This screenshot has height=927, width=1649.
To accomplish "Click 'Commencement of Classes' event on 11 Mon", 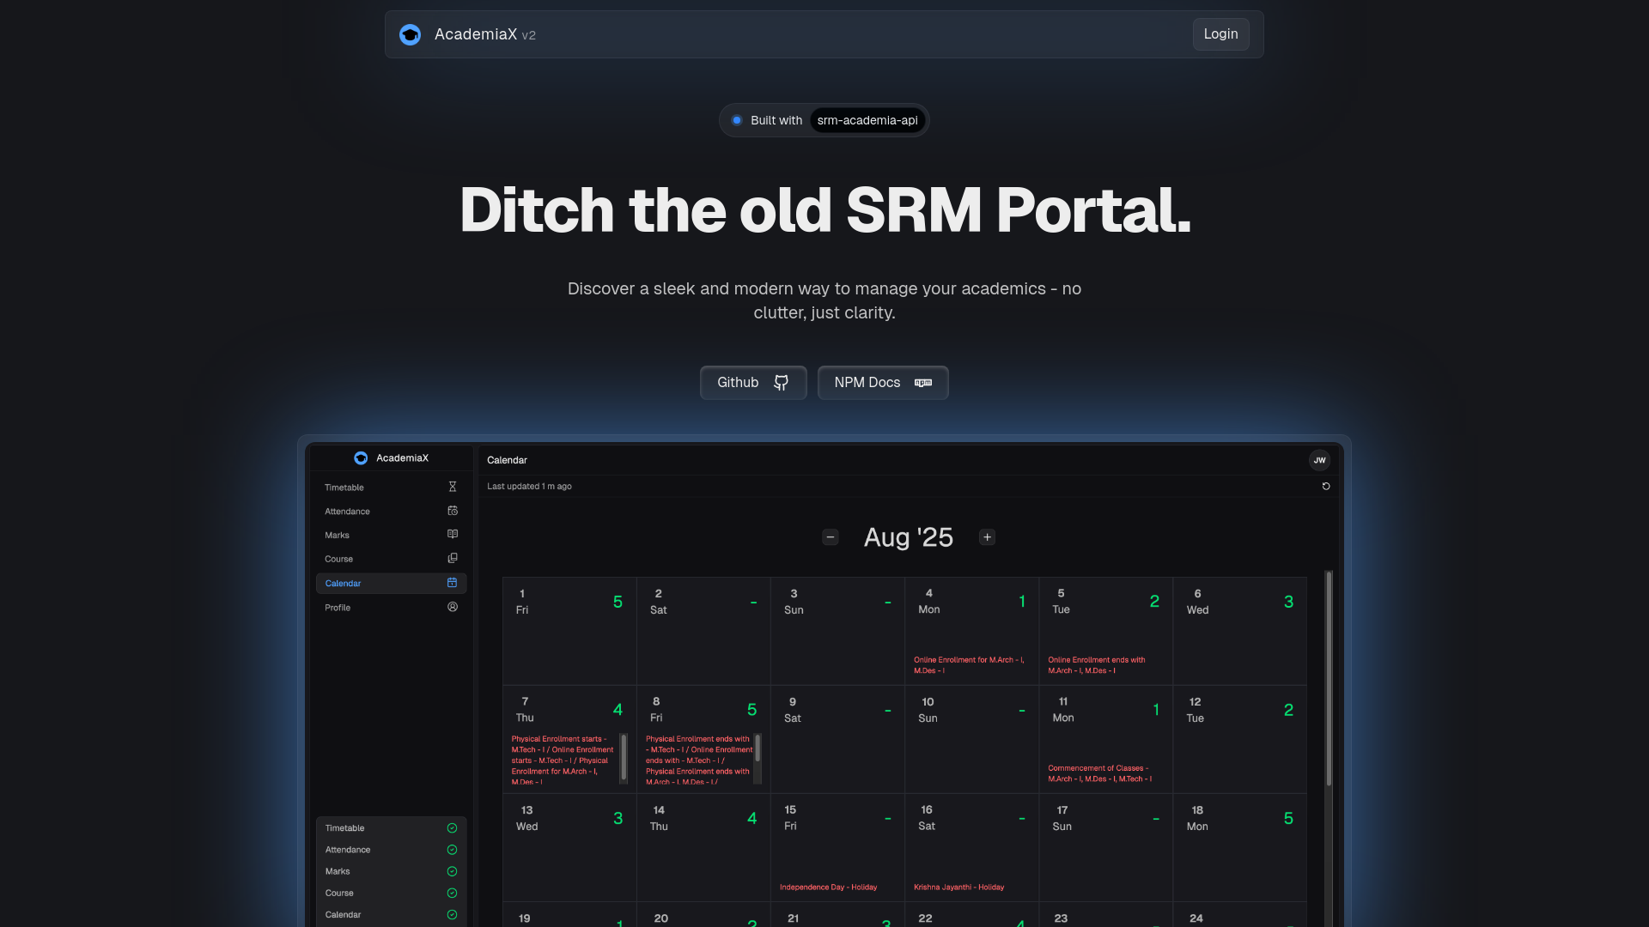I will 1100,773.
